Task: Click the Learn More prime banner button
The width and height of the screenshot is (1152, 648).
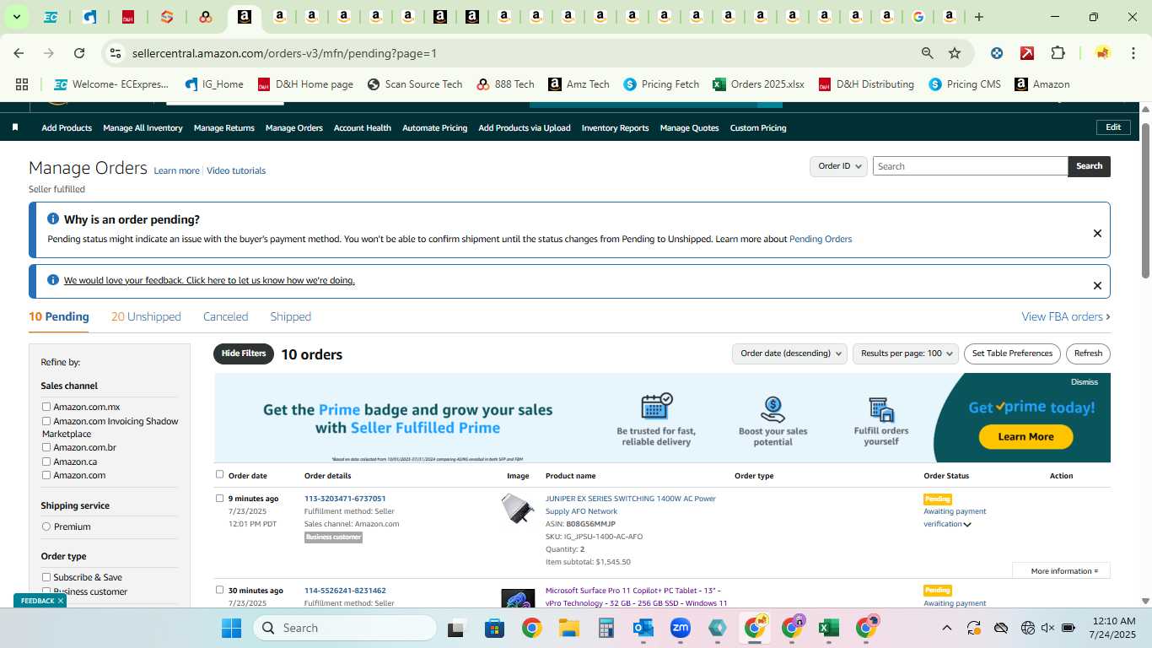Action: coord(1025,436)
